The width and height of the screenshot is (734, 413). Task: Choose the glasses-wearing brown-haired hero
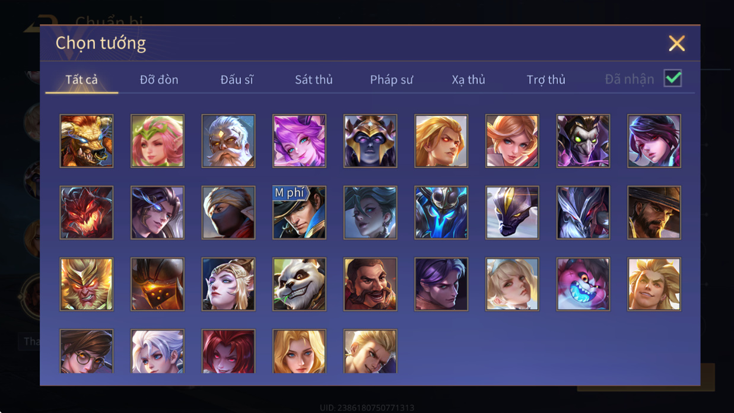(x=86, y=351)
